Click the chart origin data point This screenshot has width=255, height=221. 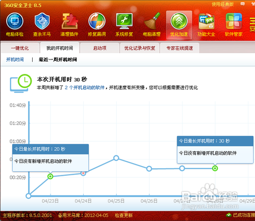(29, 196)
